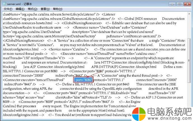Viewport: 193px width, 121px height.
Task: Click the text 'maxThreads="150" minSpareThreads="4"'
Action: (32, 58)
